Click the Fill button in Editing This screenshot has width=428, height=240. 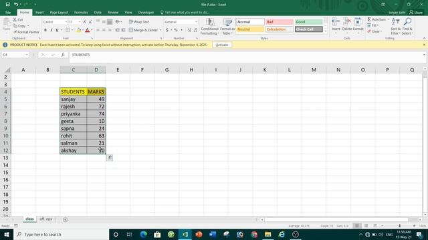tap(372, 25)
